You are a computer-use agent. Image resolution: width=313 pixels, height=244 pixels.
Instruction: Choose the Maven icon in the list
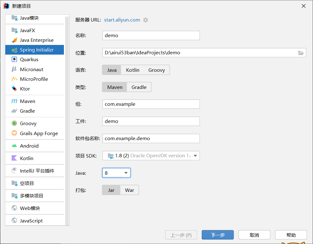pos(14,101)
